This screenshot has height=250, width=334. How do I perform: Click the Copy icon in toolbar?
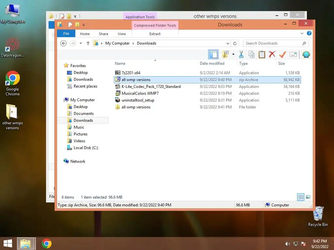tap(251, 54)
